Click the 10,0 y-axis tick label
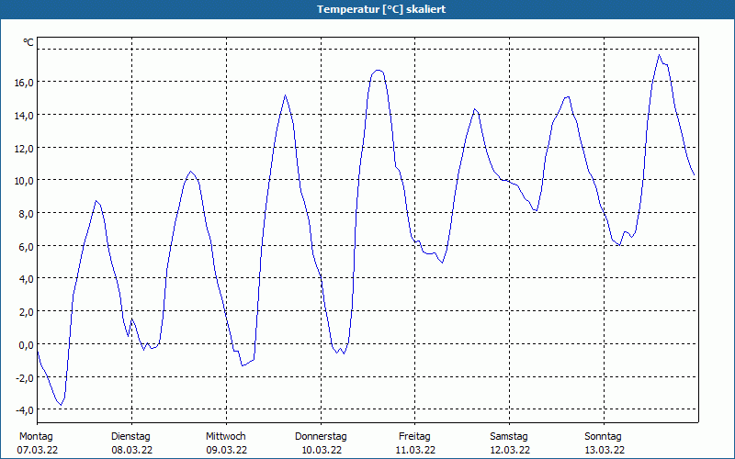This screenshot has height=459, width=735. pos(23,180)
